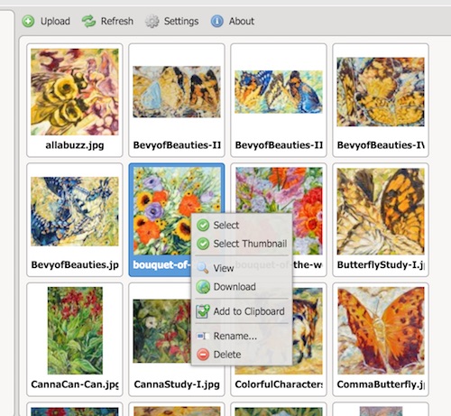Open Settings via the gear icon
451x416 pixels.
point(152,22)
